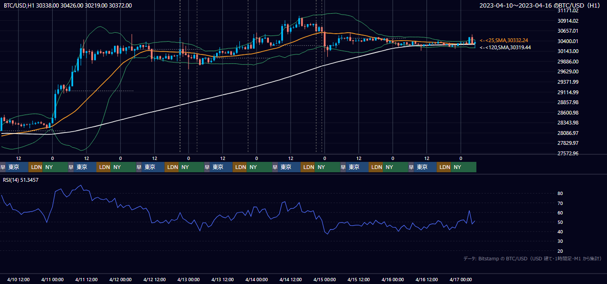This screenshot has height=284, width=607.
Task: Click price axis value 30143.00
Action: [568, 51]
